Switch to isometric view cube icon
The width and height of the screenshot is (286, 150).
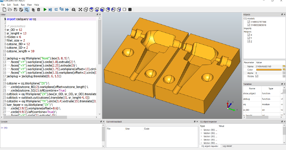click(x=86, y=10)
